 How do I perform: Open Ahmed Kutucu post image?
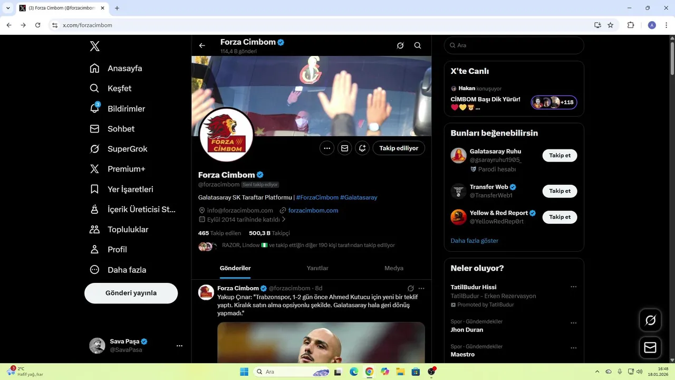tap(321, 342)
